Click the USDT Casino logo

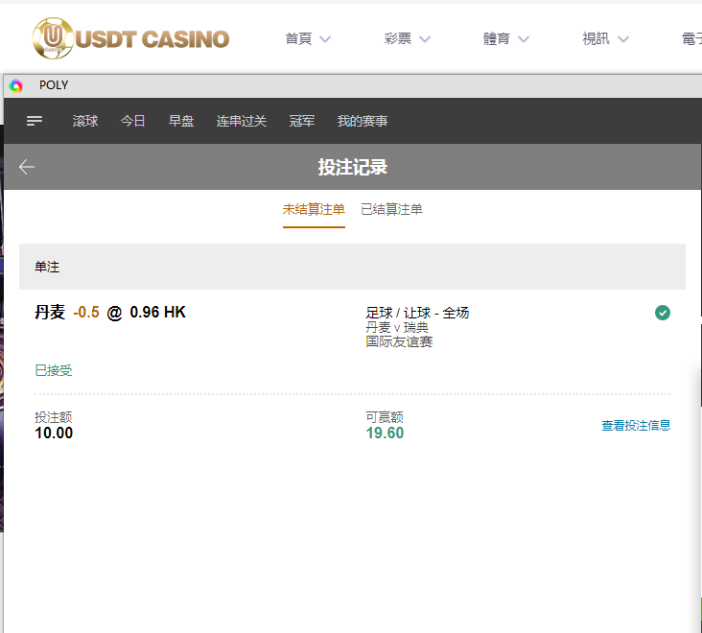coord(130,38)
